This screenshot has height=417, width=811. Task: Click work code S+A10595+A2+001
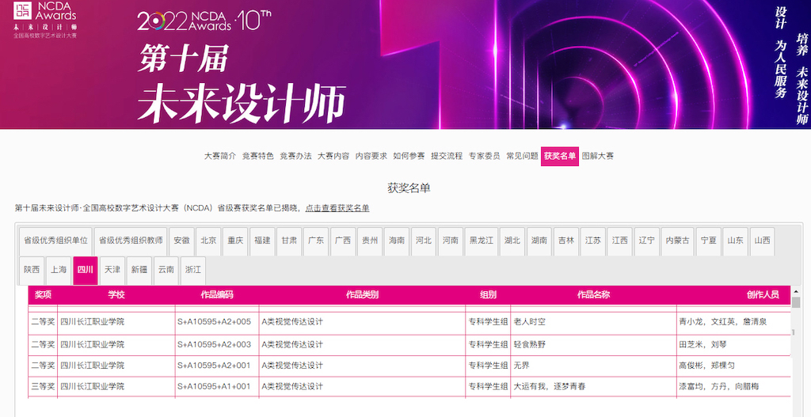214,366
